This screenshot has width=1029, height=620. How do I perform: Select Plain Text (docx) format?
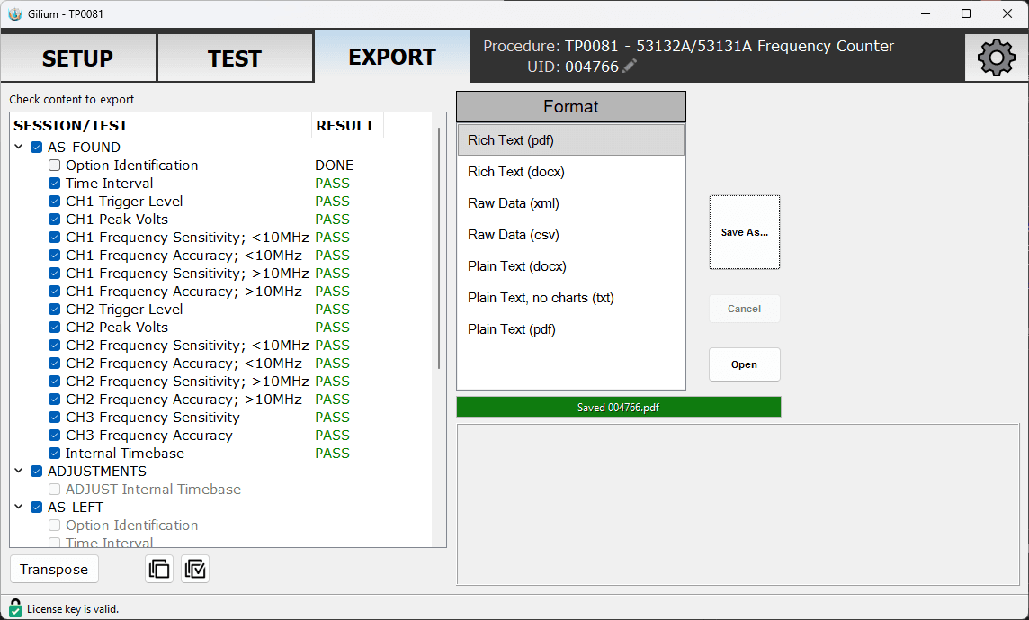point(571,266)
